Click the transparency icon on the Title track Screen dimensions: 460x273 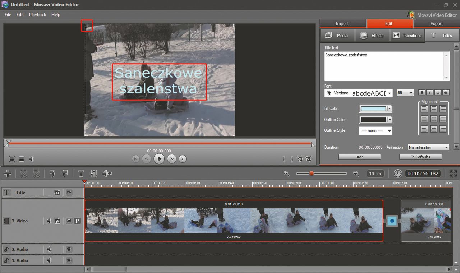57,193
